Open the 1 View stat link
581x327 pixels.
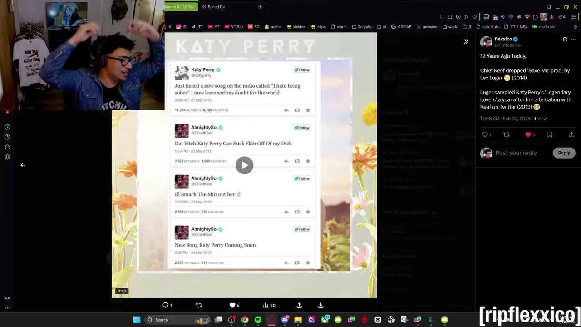[x=540, y=119]
